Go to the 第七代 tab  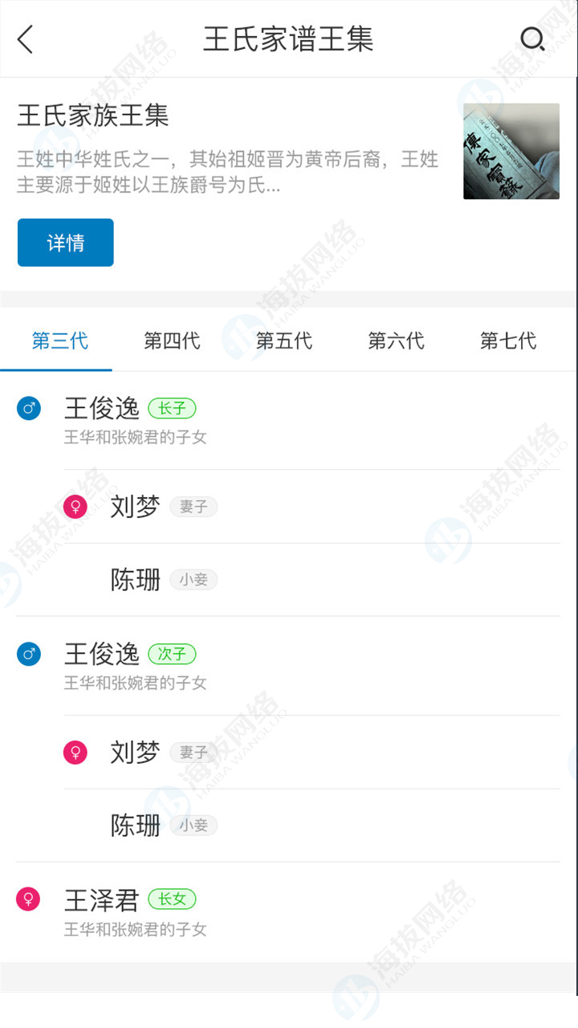pyautogui.click(x=508, y=341)
